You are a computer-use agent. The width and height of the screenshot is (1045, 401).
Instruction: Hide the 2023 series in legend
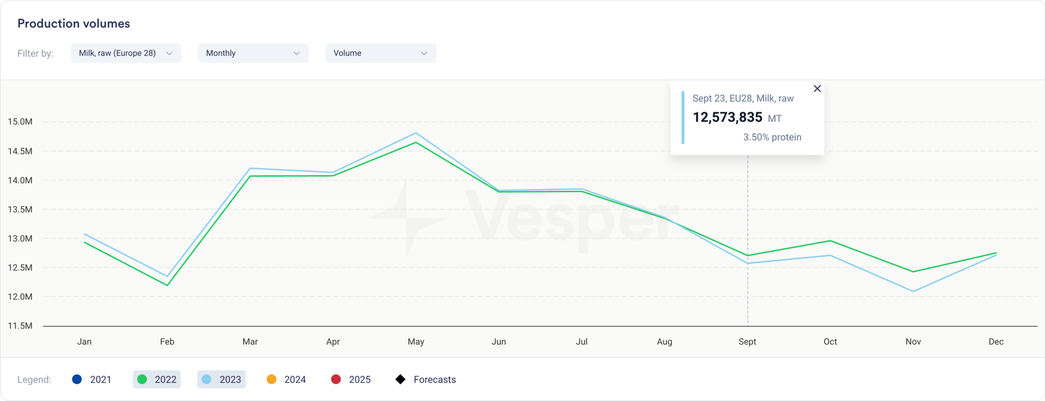click(x=221, y=379)
